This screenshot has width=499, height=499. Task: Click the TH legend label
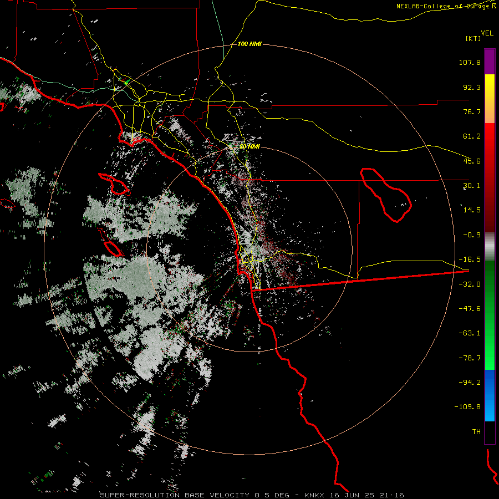(476, 432)
